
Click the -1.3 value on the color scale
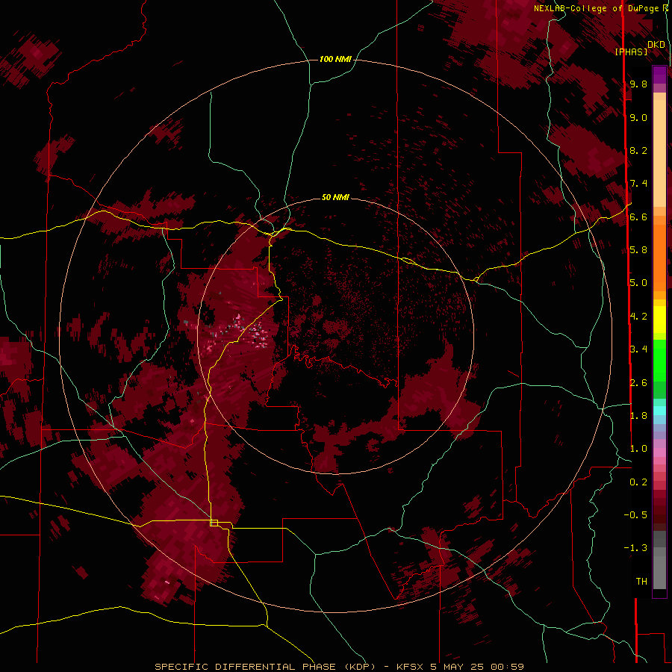[635, 548]
